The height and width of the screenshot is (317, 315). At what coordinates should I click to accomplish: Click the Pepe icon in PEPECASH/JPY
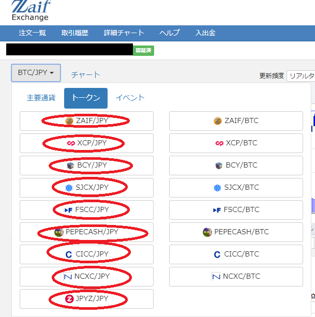59,232
